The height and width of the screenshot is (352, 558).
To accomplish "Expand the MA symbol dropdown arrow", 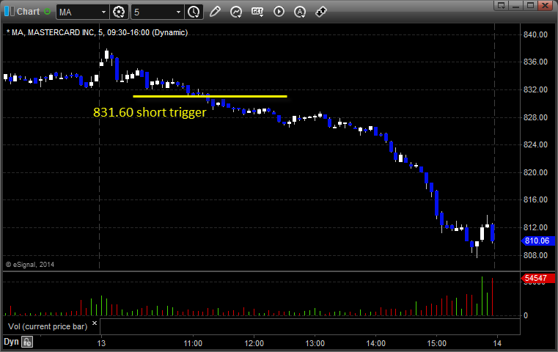I will click(x=103, y=12).
